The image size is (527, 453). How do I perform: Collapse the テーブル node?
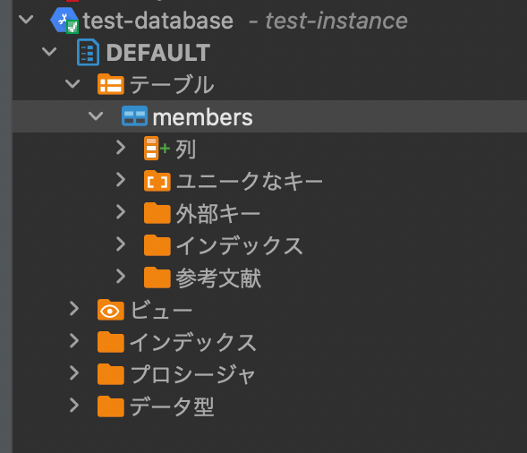click(x=72, y=84)
